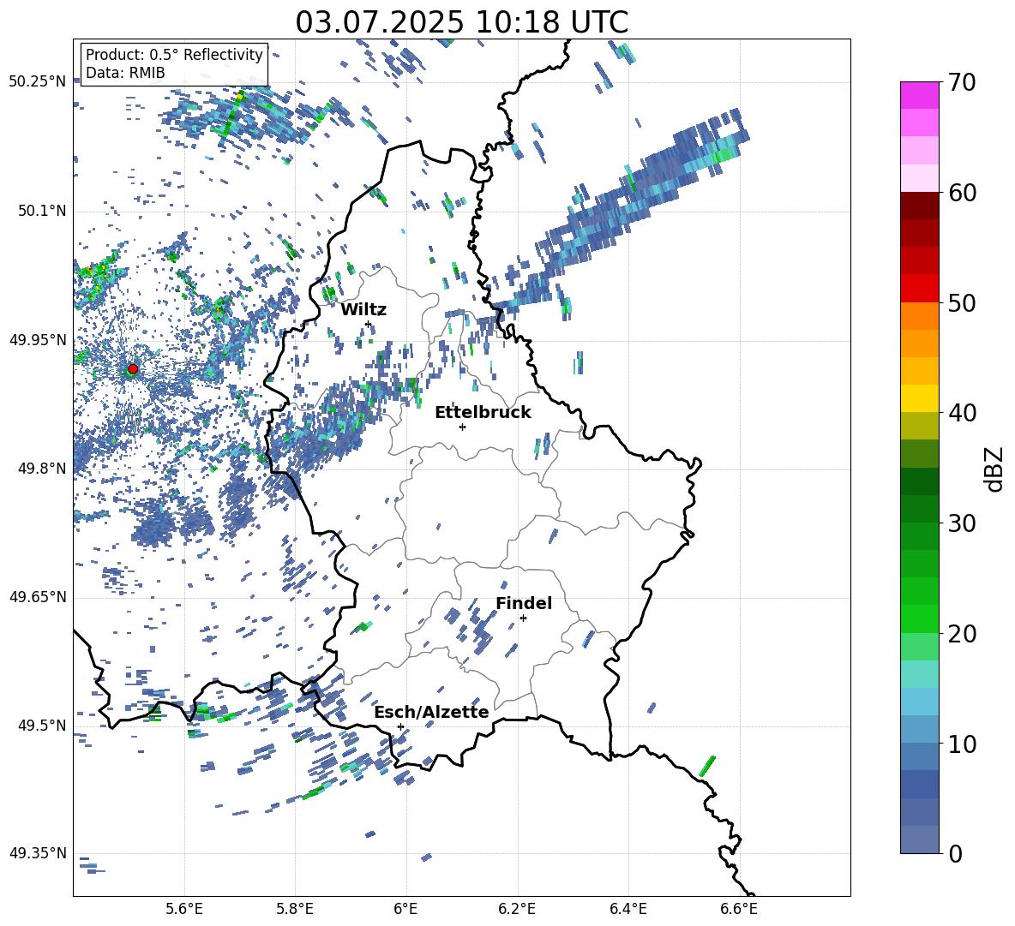
Task: Click the 6.6°E longitude tick label
Action: (739, 909)
